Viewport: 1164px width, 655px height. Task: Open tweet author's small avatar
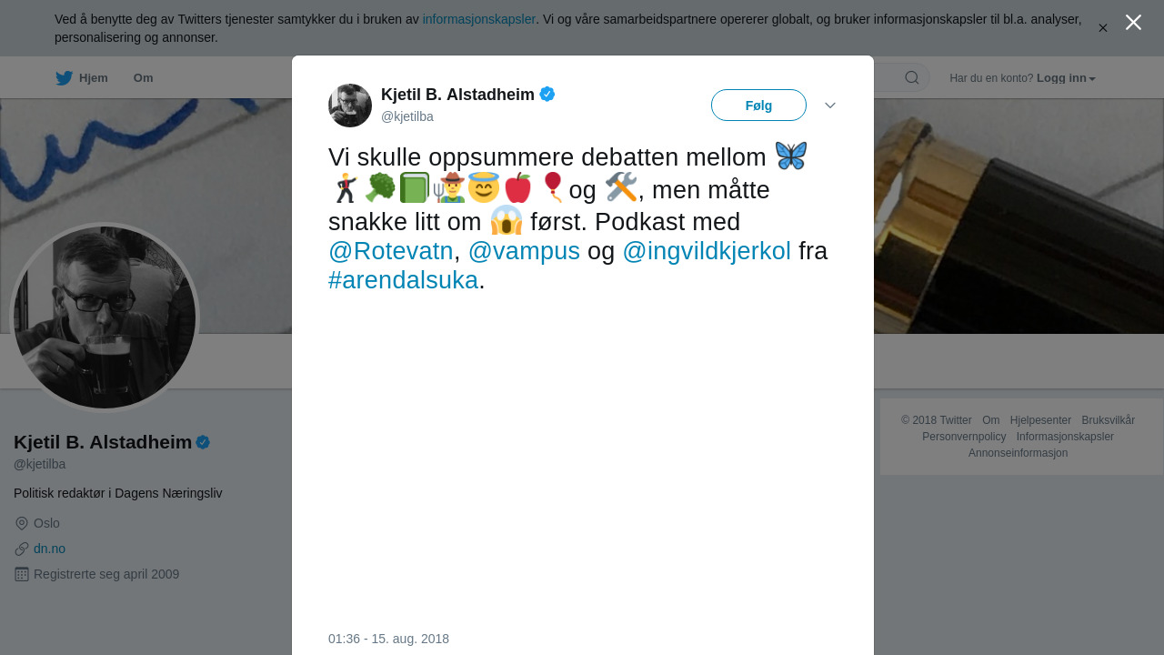coord(350,106)
